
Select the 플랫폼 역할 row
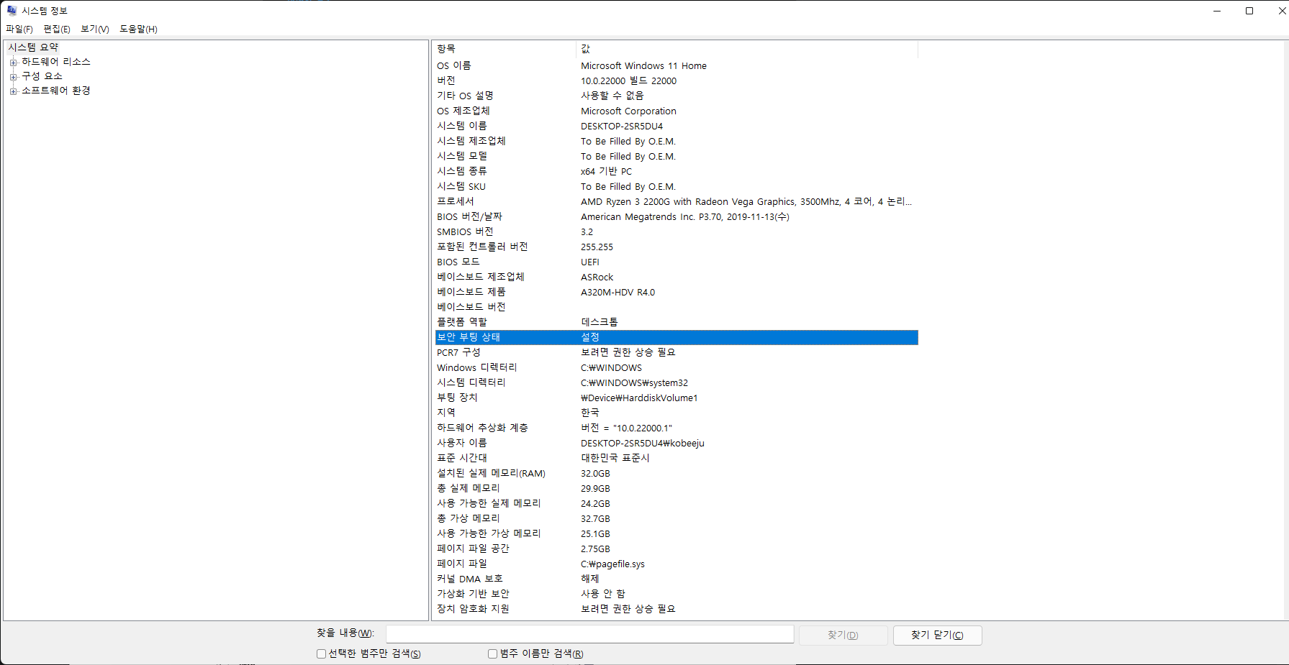coord(677,322)
